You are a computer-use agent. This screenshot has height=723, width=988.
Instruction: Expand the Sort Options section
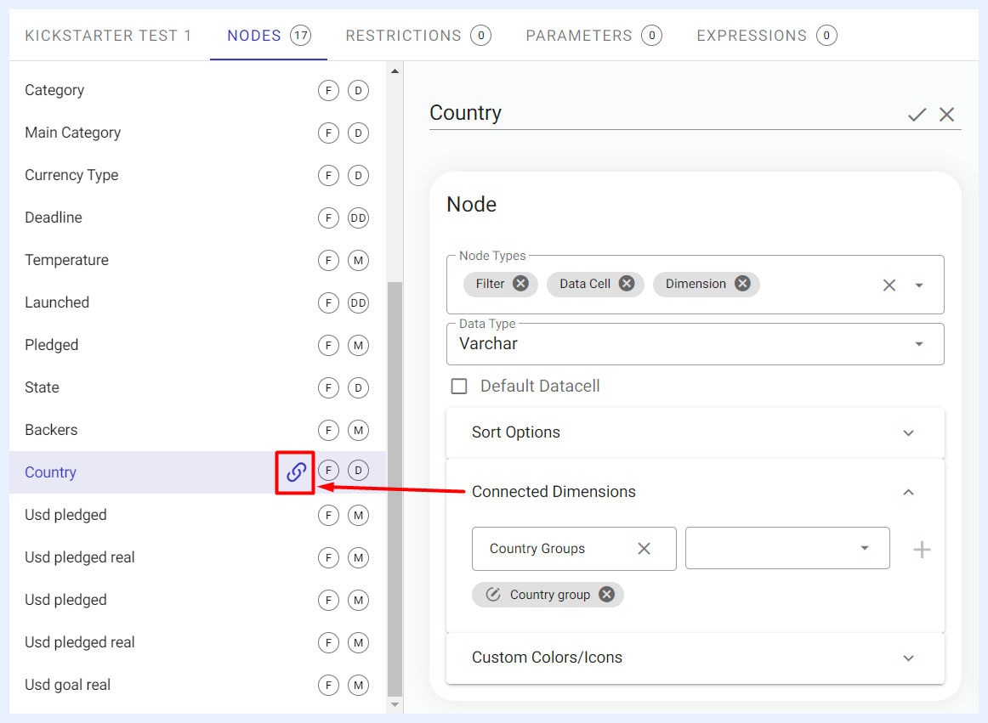(695, 432)
